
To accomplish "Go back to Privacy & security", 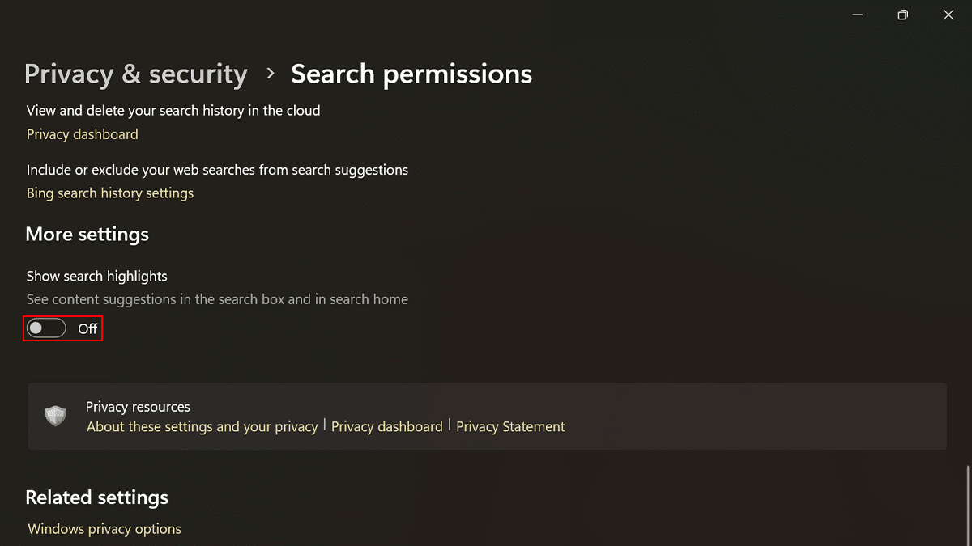I will tap(135, 74).
